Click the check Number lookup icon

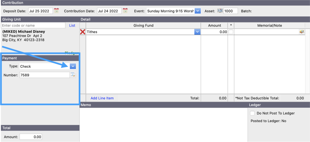coord(73,75)
